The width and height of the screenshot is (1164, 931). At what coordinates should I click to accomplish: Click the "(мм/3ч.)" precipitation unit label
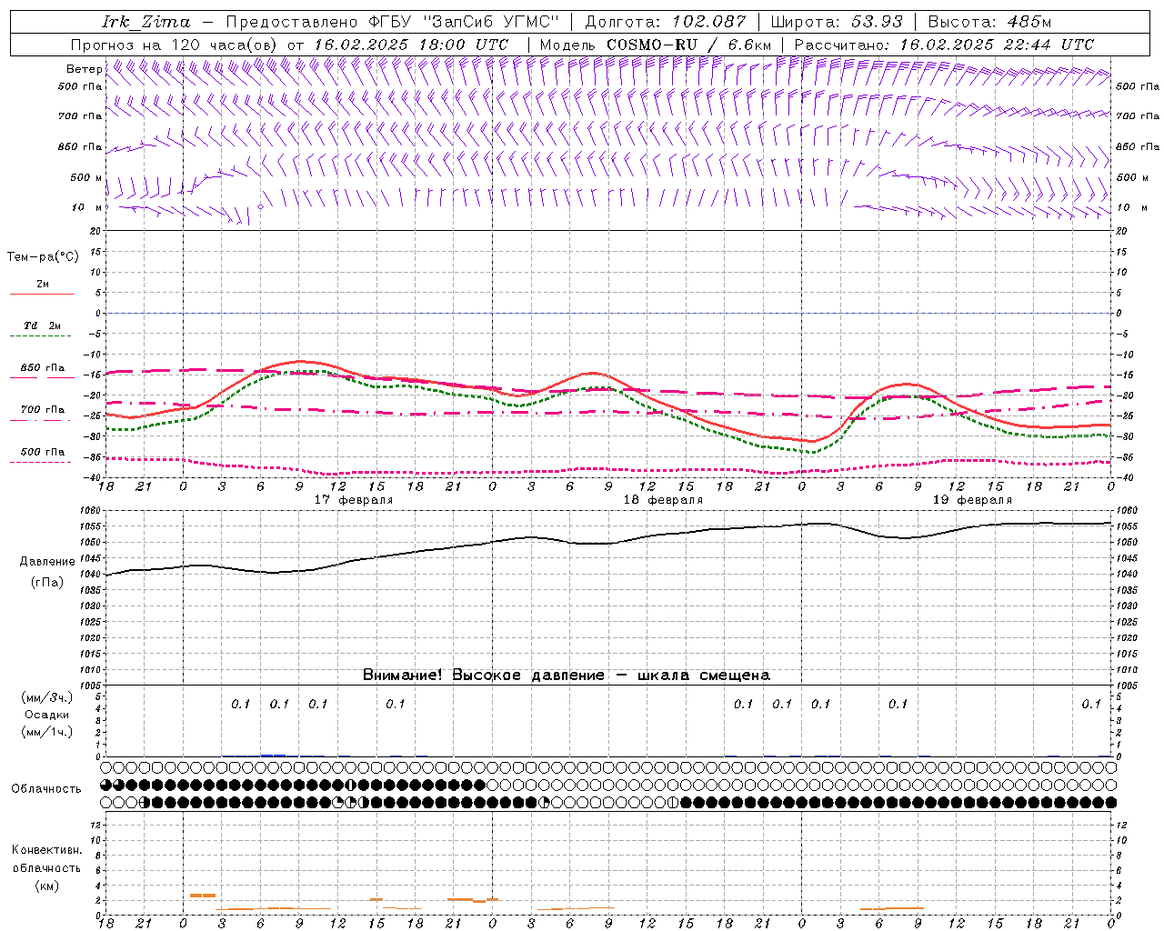(x=47, y=697)
